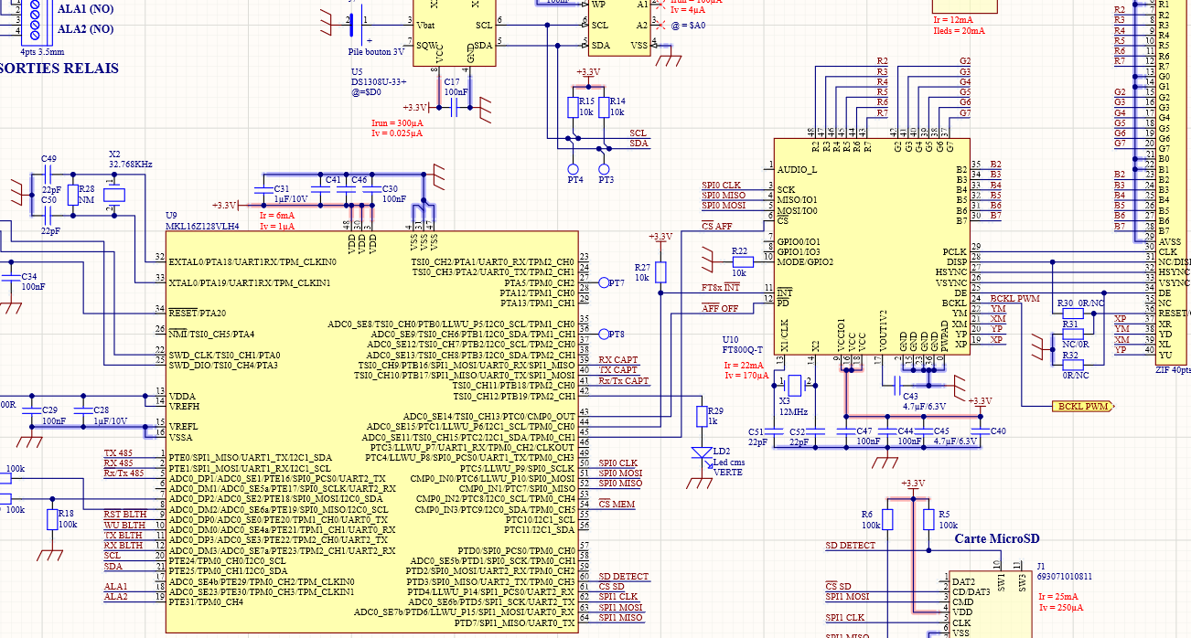Select the U9 MKL16Z128VLH4 microcontroller block
The image size is (1191, 638).
pos(370,430)
